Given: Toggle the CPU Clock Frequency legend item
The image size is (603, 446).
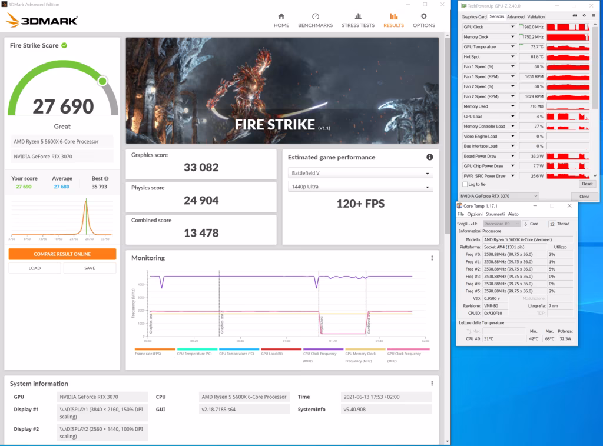Looking at the screenshot, I should (323, 356).
